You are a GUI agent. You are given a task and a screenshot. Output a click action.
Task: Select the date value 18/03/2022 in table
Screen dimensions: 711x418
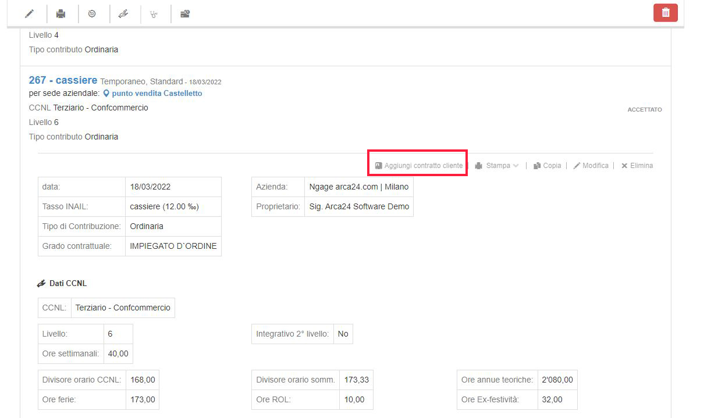point(173,187)
